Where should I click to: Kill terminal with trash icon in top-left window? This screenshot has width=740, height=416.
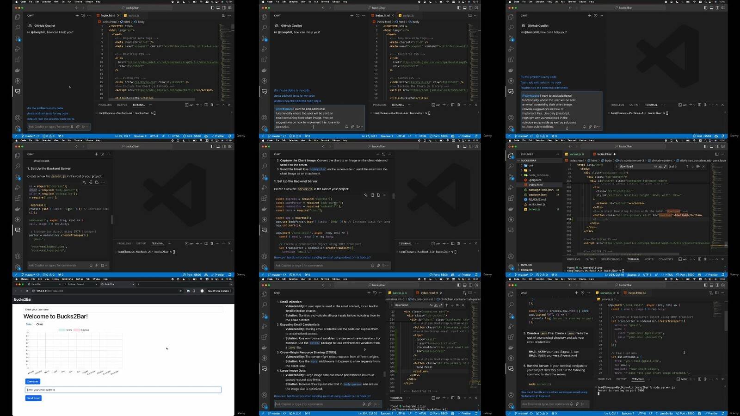tap(212, 105)
